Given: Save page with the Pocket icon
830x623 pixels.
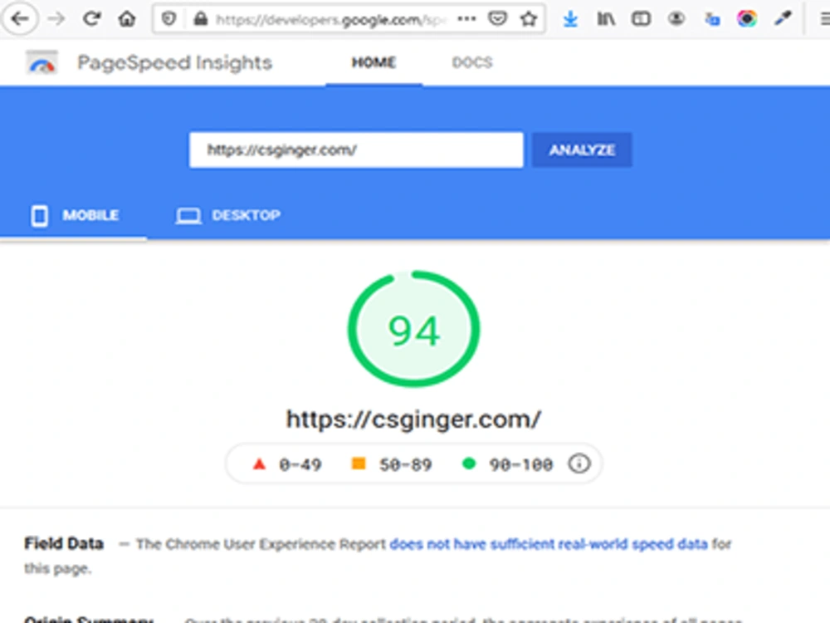Looking at the screenshot, I should coord(497,18).
